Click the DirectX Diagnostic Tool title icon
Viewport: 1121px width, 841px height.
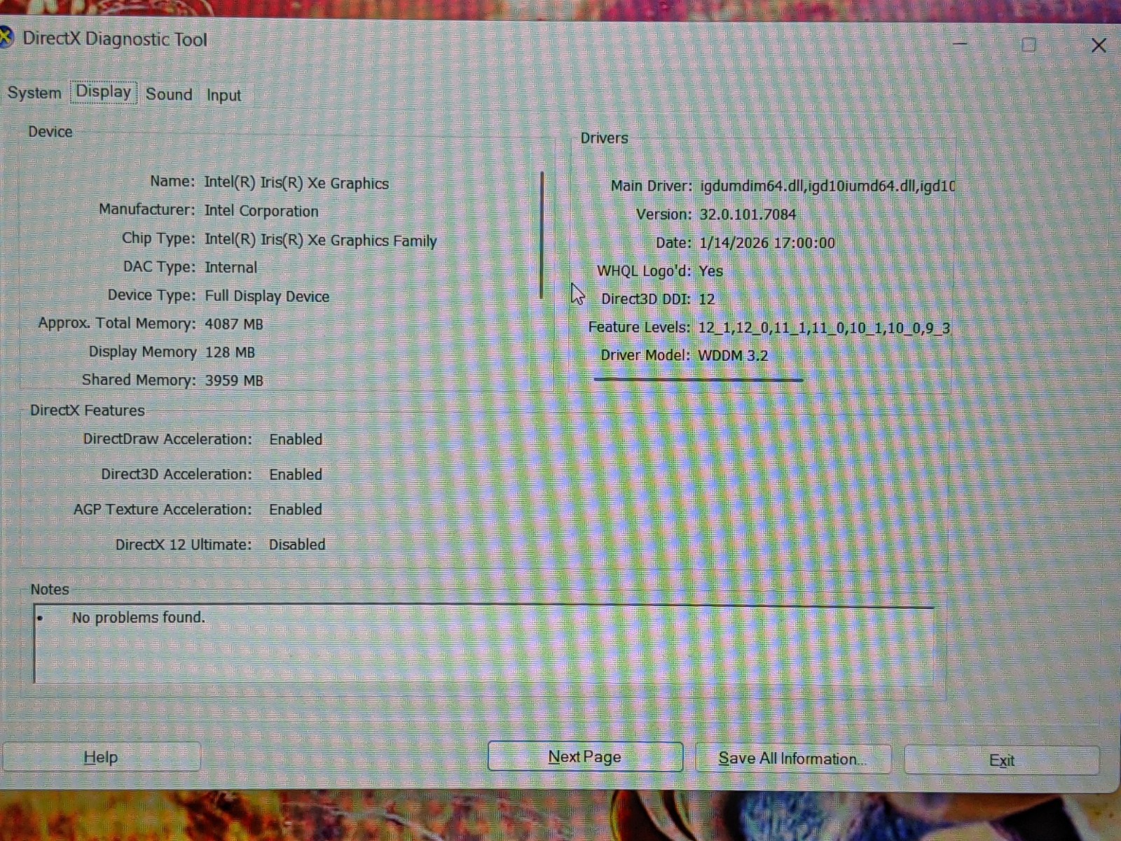point(6,38)
